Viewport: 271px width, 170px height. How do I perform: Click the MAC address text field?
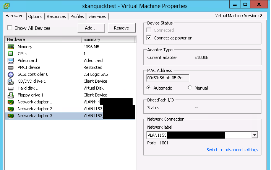point(167,78)
